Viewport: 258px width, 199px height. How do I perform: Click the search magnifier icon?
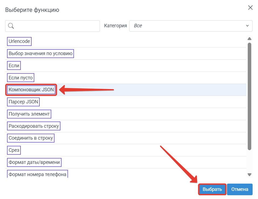coord(11,26)
